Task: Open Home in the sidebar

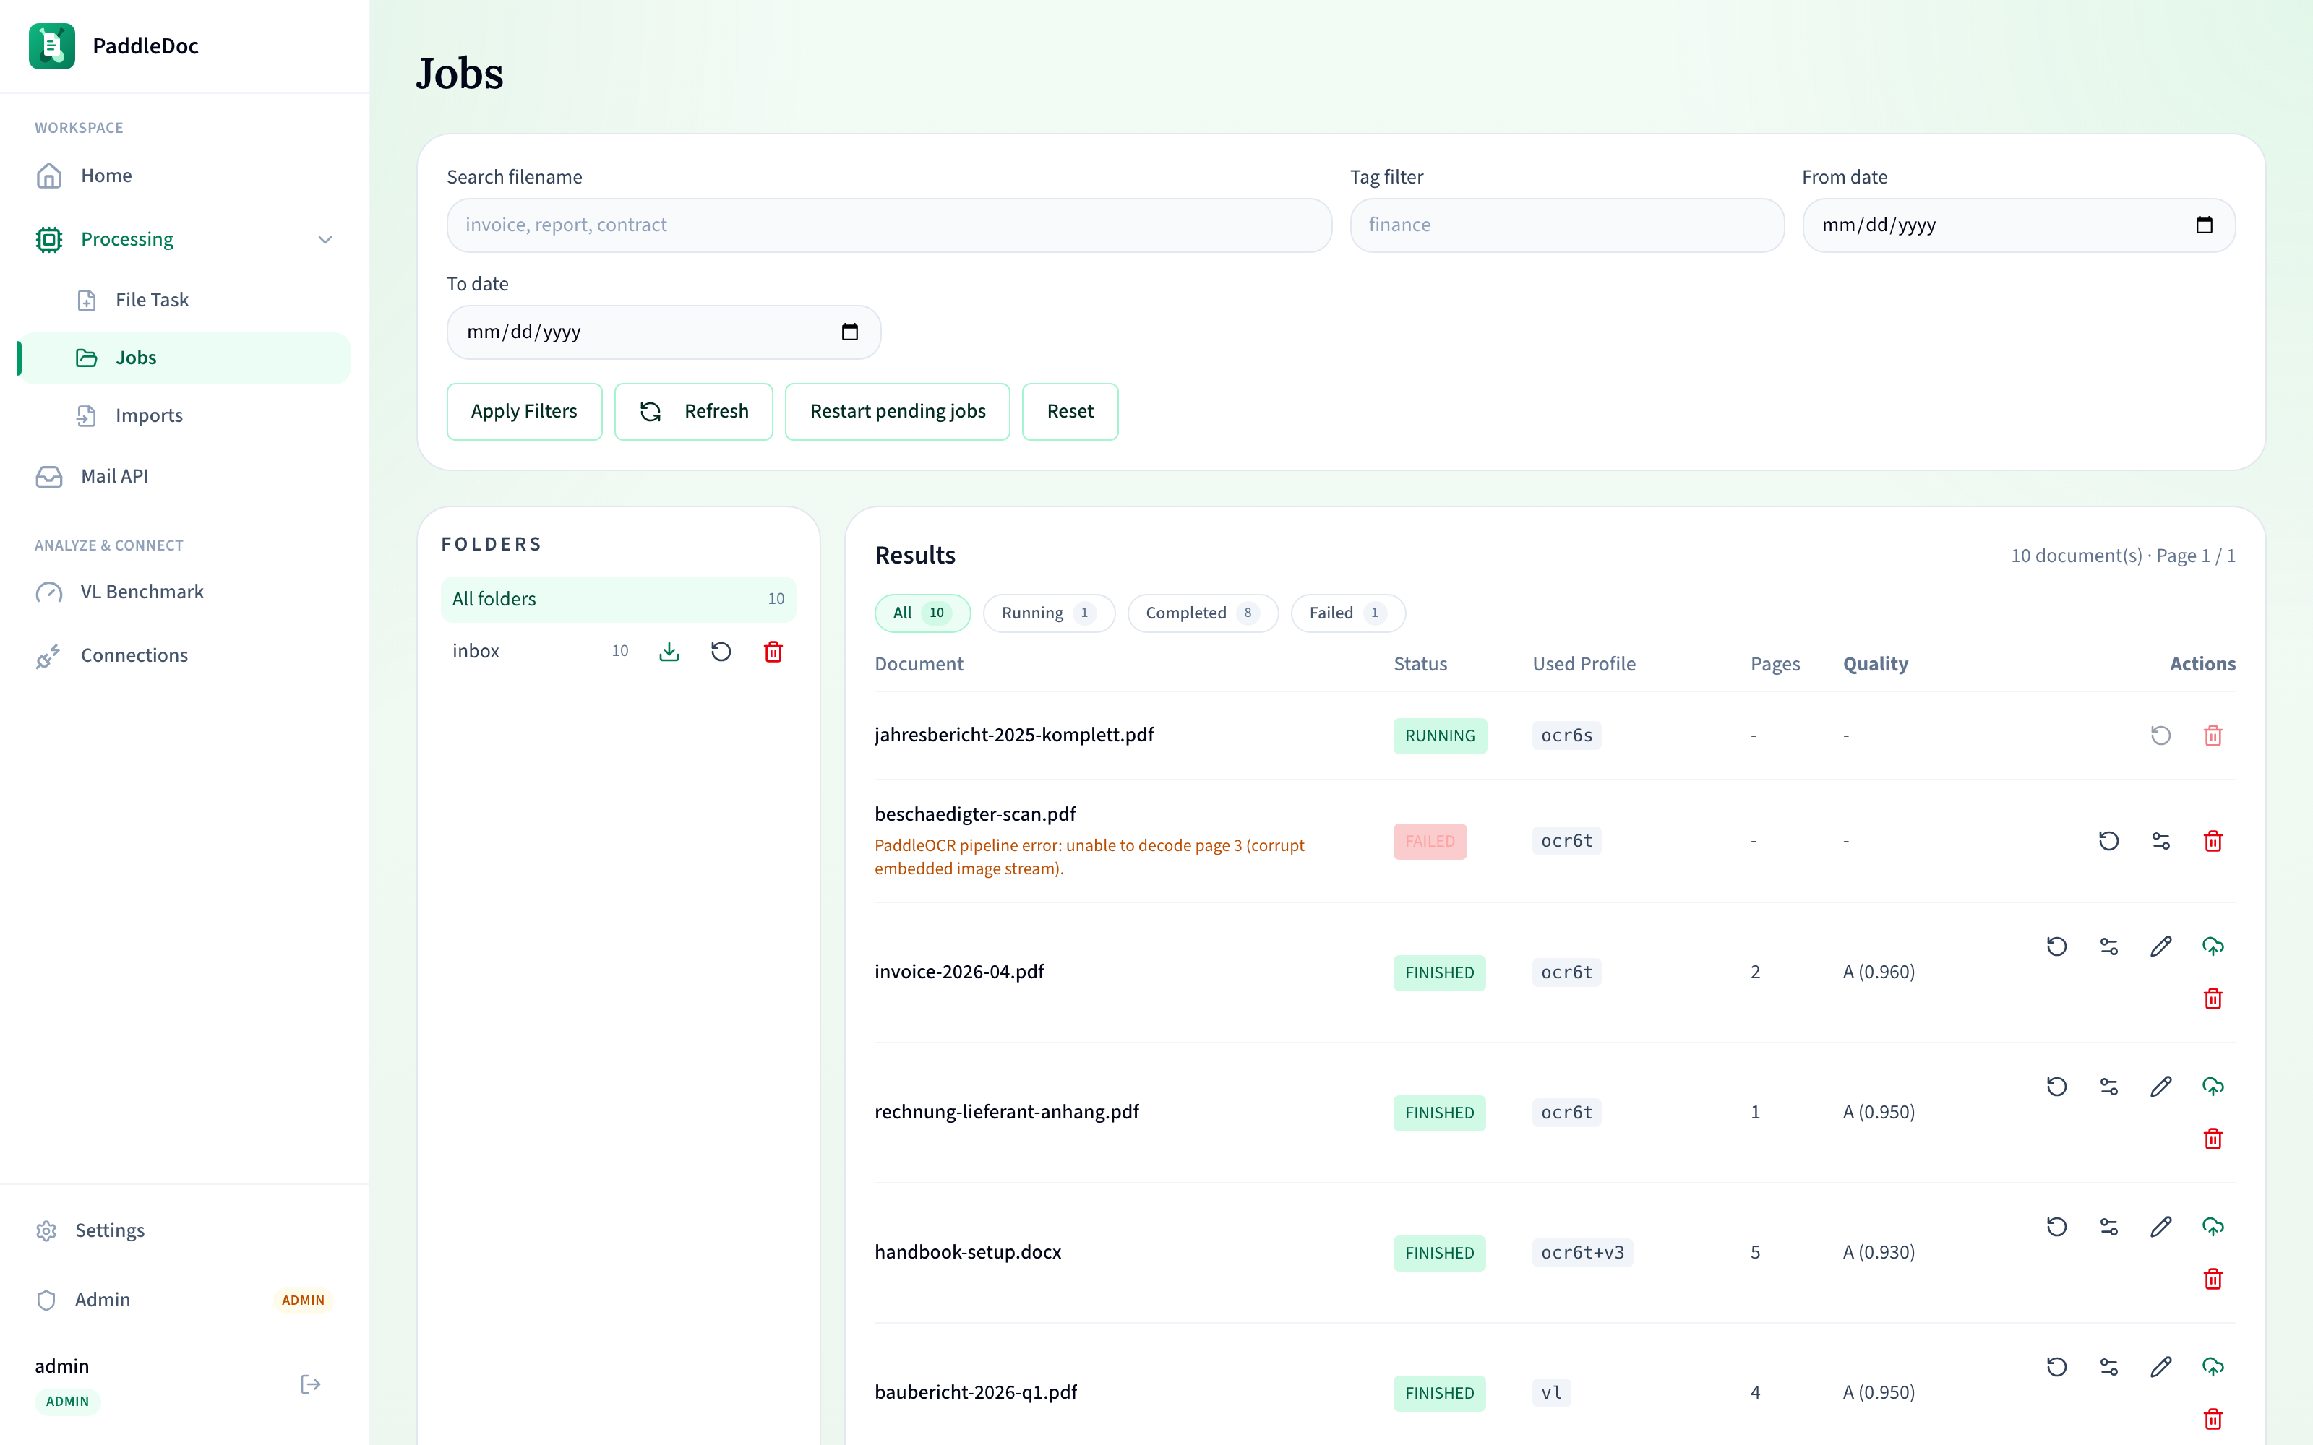Action: pos(184,176)
